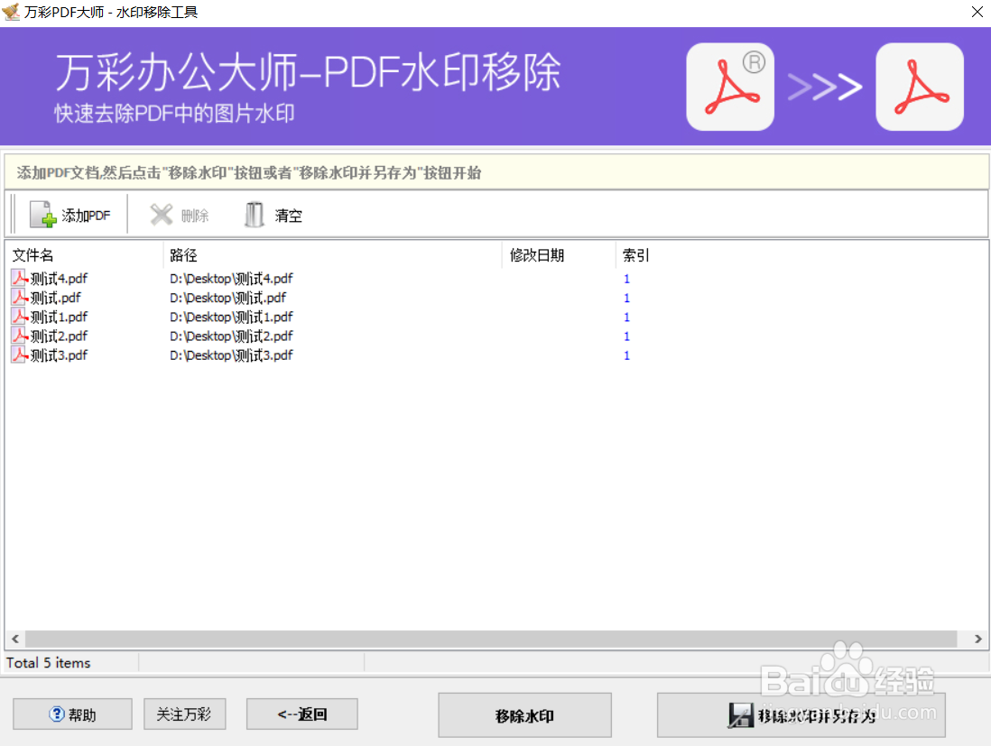The image size is (991, 746).
Task: Select file name 测试1.pdf in list
Action: click(x=60, y=318)
